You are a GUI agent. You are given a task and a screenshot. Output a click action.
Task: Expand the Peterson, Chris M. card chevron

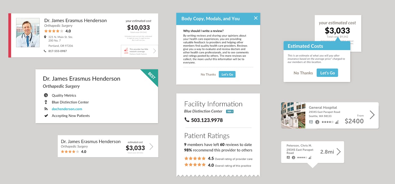point(339,152)
